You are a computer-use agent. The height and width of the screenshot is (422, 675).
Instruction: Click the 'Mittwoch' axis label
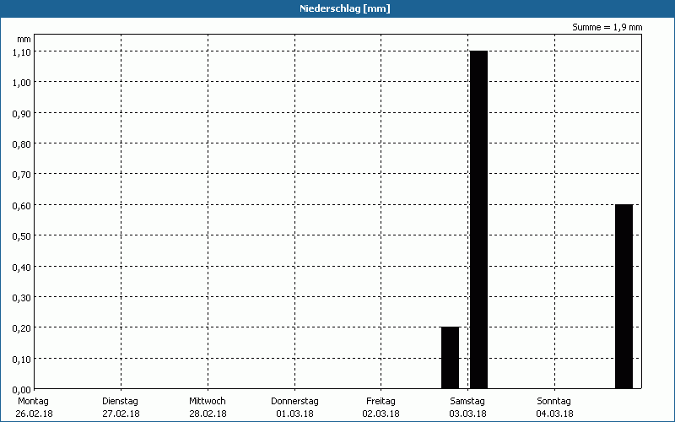(208, 402)
